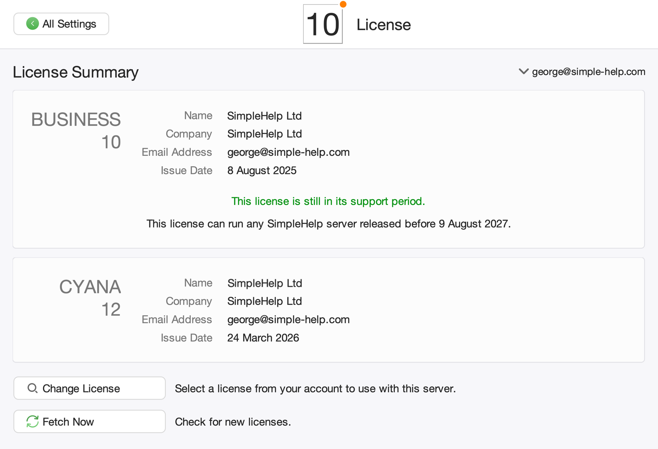Screen dimensions: 658x449
Task: Select the CYANA 12 license label
Action: coord(90,298)
